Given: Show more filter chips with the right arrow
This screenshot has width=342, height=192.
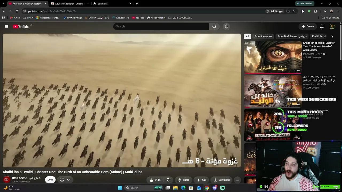Looking at the screenshot, I should pyautogui.click(x=332, y=37).
